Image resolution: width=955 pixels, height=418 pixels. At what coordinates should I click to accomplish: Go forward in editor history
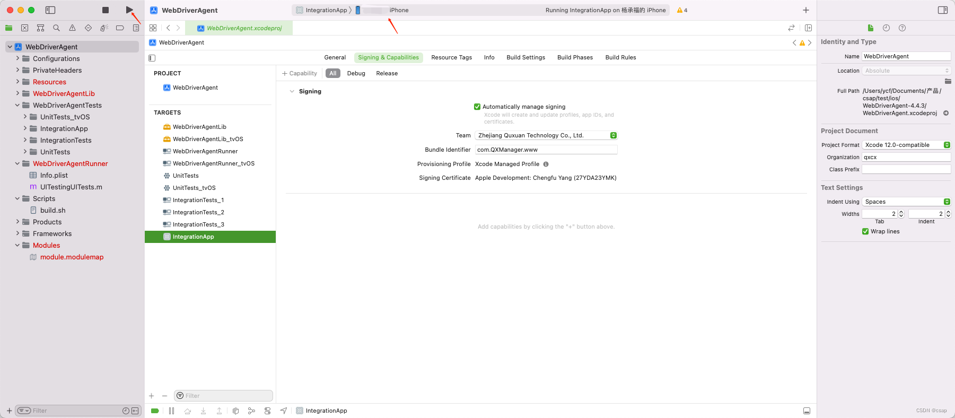pyautogui.click(x=178, y=28)
